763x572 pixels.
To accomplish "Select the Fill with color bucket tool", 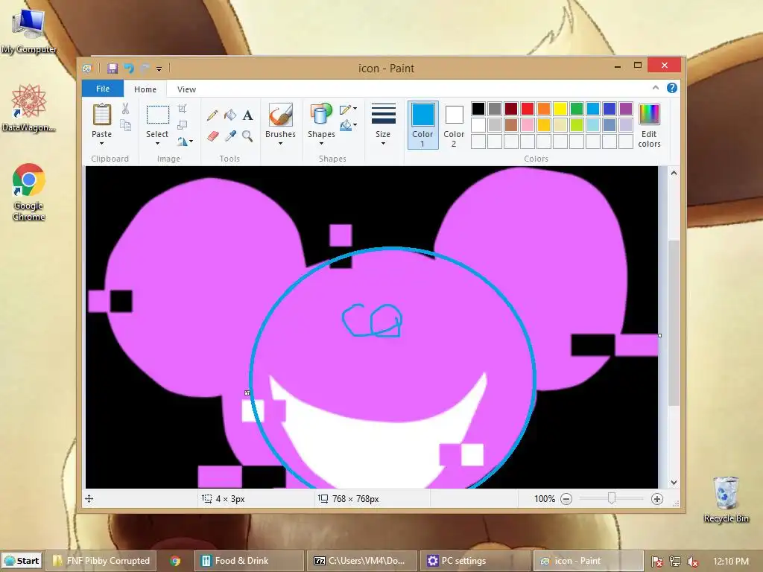I will (x=230, y=115).
